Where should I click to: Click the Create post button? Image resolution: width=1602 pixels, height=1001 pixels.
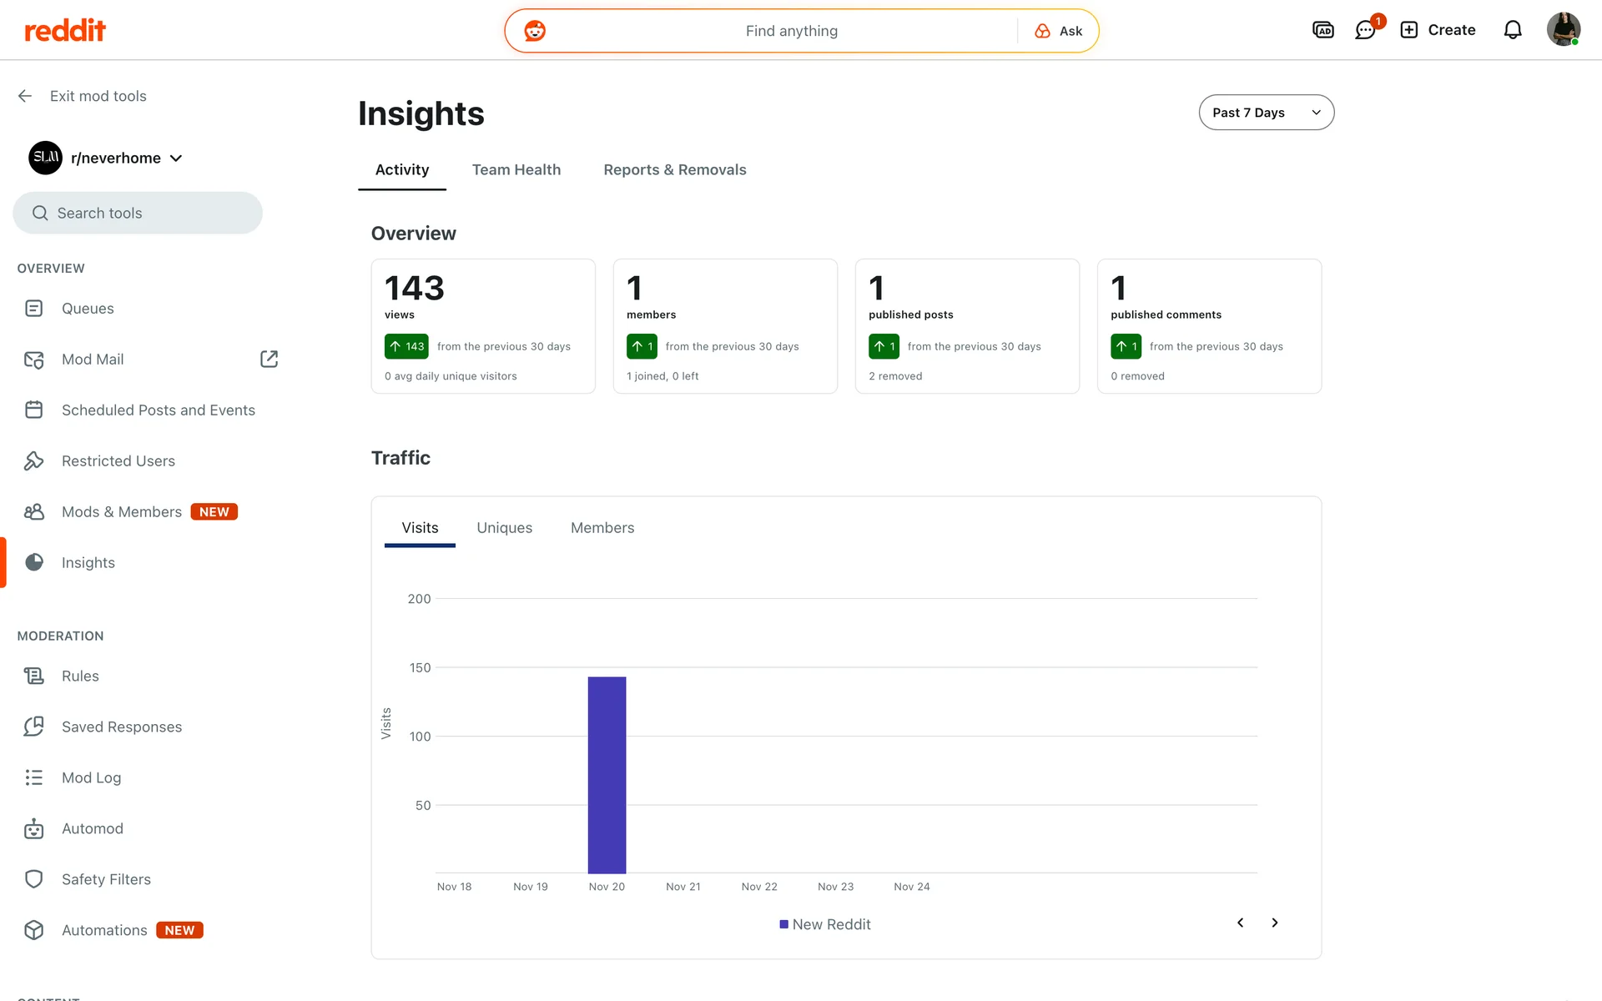[1438, 31]
